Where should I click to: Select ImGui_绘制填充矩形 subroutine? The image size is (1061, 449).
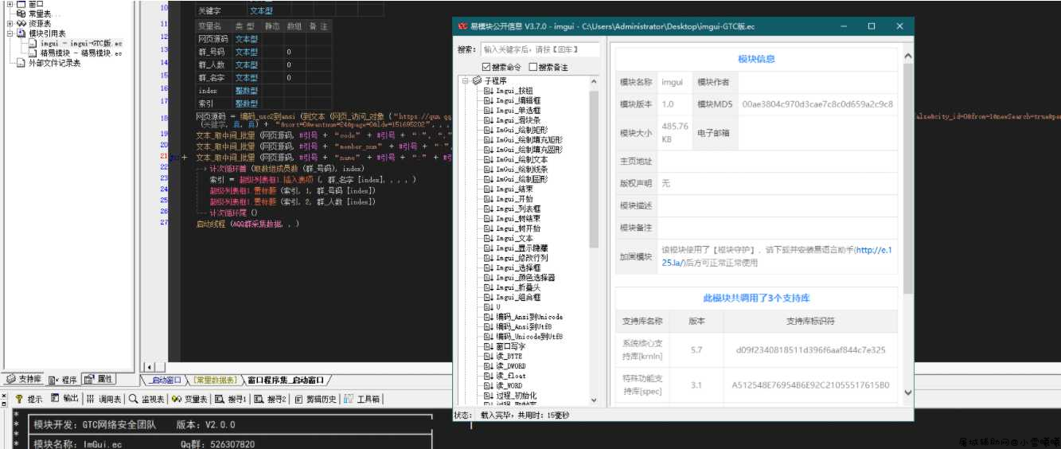tap(529, 139)
